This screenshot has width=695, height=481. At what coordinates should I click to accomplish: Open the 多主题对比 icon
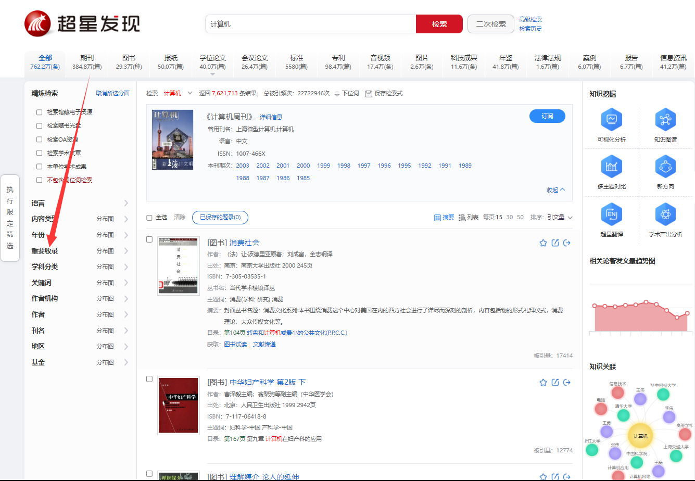coord(612,167)
